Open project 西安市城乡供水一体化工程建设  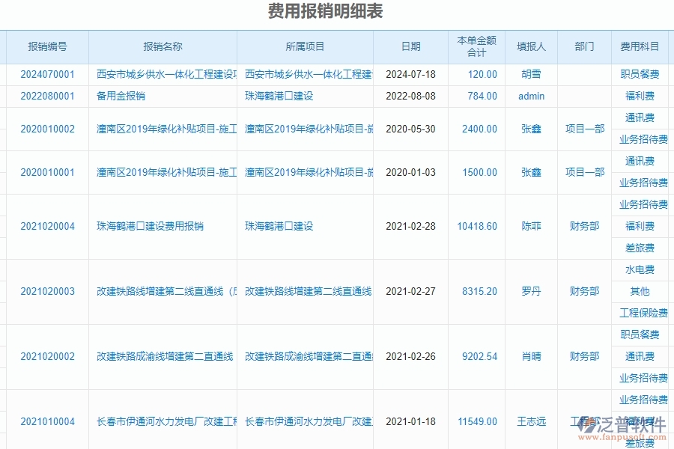point(306,74)
